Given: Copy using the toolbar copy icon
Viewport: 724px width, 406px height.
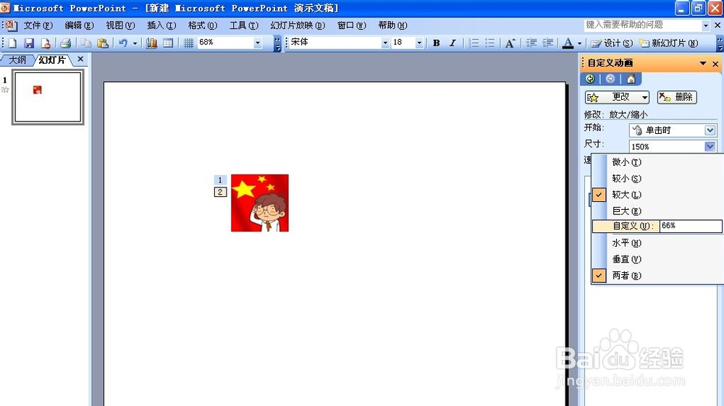Looking at the screenshot, I should 86,43.
